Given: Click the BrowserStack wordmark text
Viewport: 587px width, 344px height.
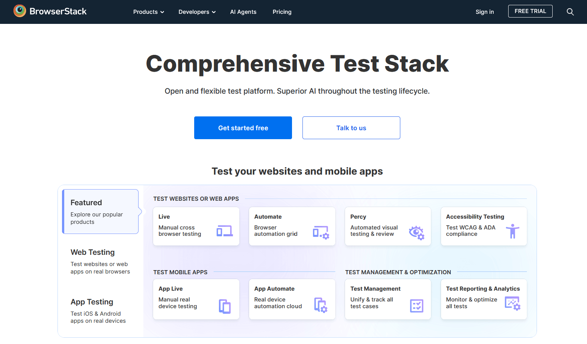Looking at the screenshot, I should coord(58,12).
